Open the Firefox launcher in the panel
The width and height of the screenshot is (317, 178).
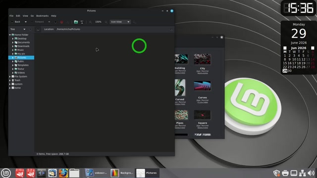(63, 173)
